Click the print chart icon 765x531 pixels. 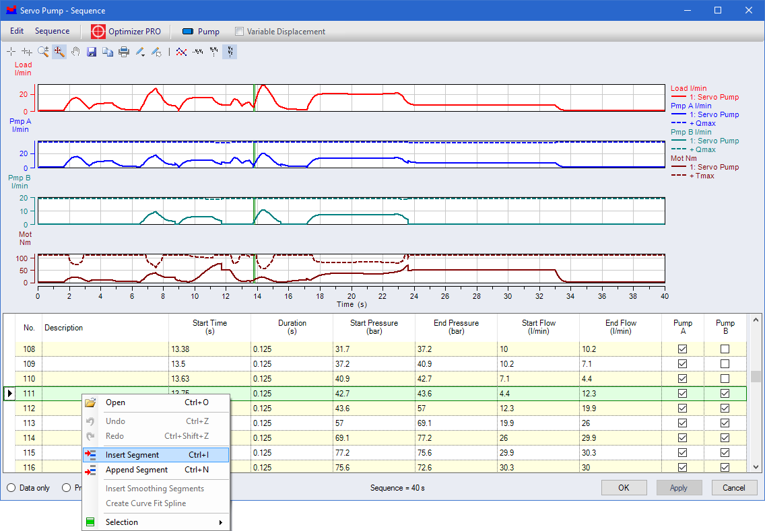(x=124, y=52)
